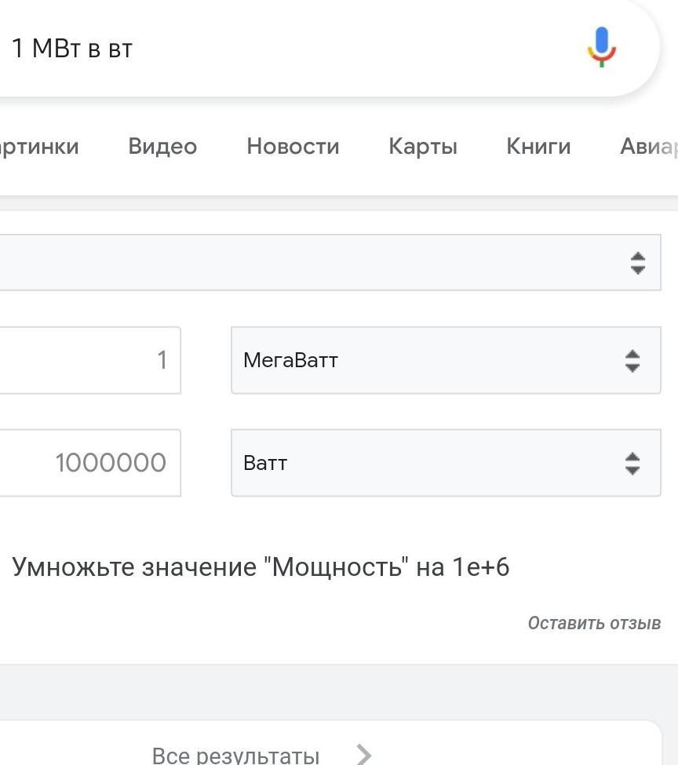Click the up-down arrows on the Ватт selector
Image resolution: width=678 pixels, height=765 pixels.
(632, 463)
